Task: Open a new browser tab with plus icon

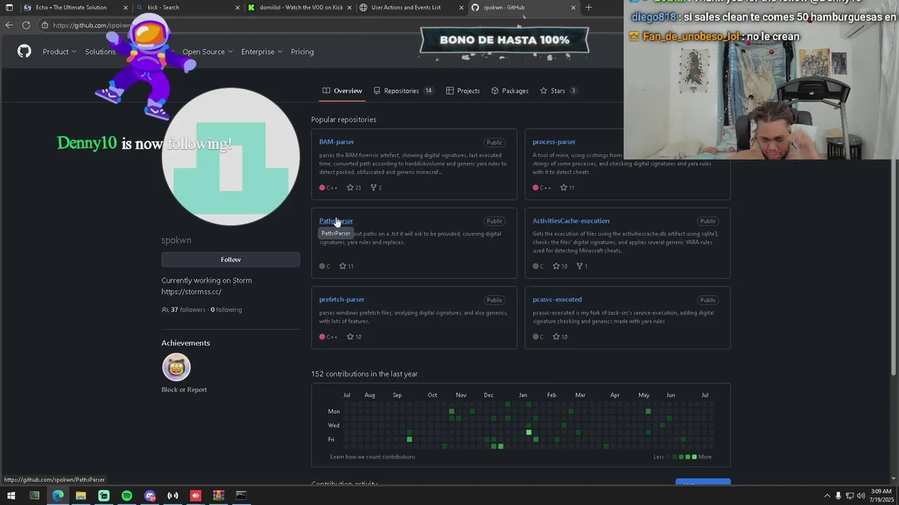Action: pyautogui.click(x=589, y=8)
